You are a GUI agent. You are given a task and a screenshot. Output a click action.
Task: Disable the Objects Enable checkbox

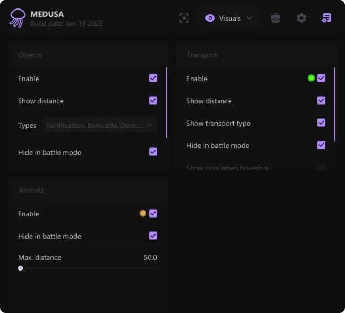click(153, 78)
